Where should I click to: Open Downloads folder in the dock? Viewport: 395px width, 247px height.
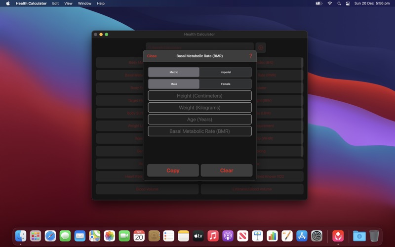pos(359,236)
